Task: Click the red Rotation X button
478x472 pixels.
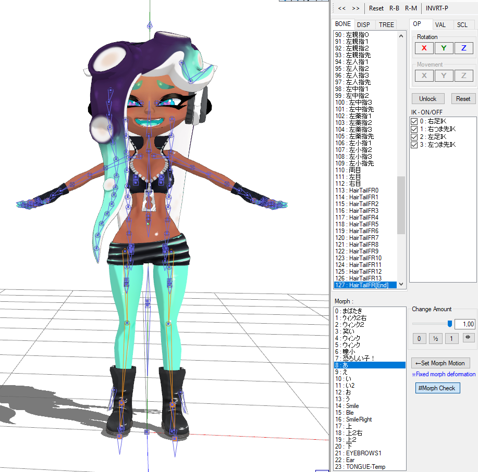Action: point(424,48)
